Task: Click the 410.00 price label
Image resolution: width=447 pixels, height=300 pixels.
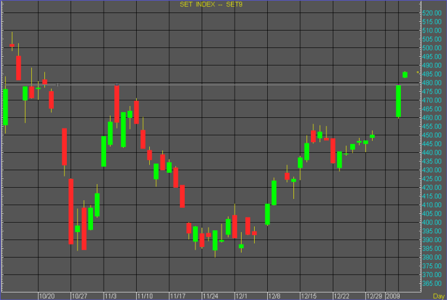Action: pyautogui.click(x=432, y=205)
